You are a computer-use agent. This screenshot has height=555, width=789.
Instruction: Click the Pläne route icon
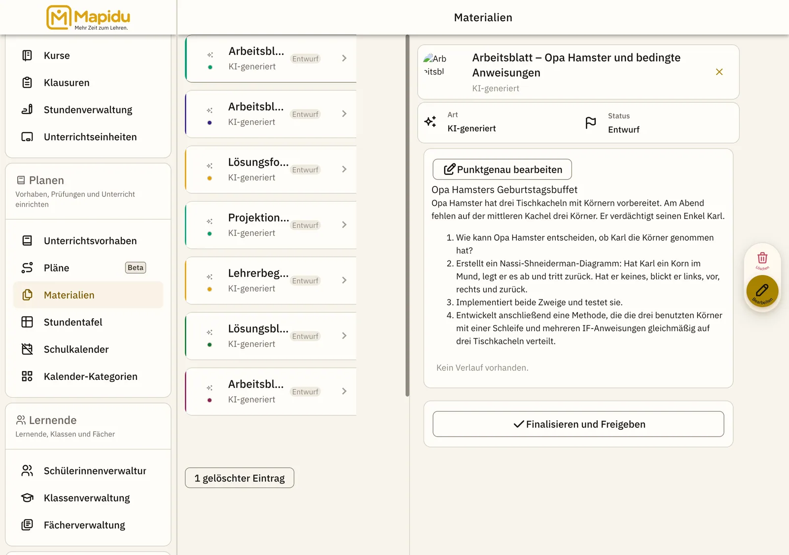click(27, 268)
